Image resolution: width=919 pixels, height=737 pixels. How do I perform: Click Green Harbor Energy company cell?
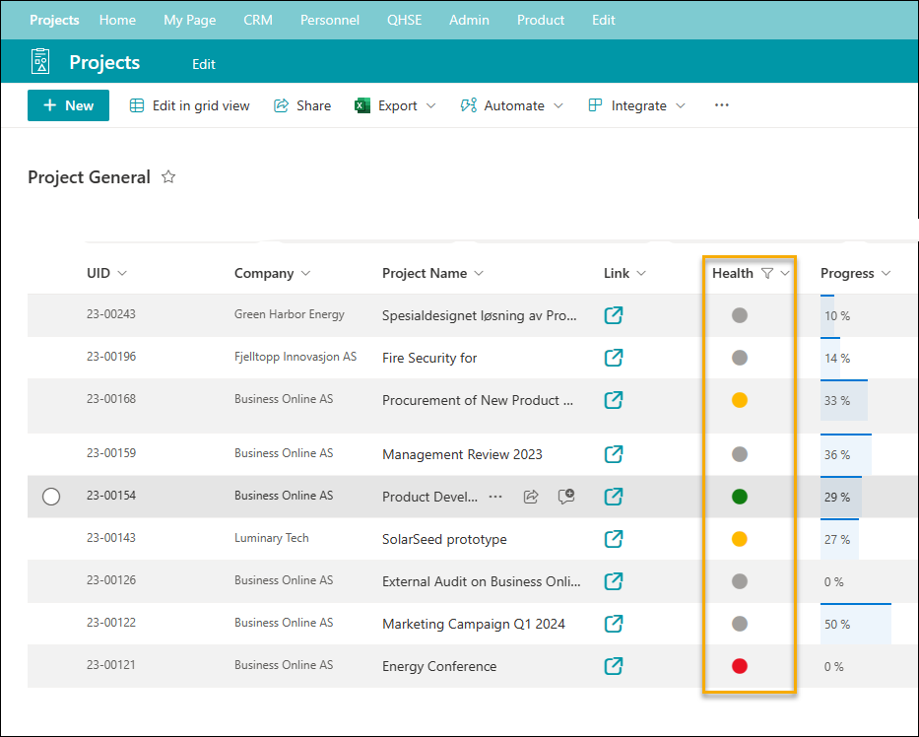point(290,313)
